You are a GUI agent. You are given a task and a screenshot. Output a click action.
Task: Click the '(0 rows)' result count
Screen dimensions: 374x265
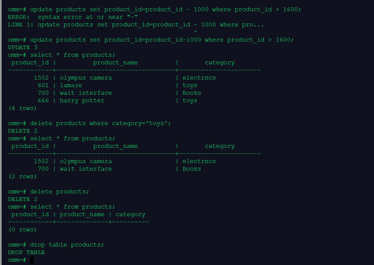pyautogui.click(x=22, y=230)
